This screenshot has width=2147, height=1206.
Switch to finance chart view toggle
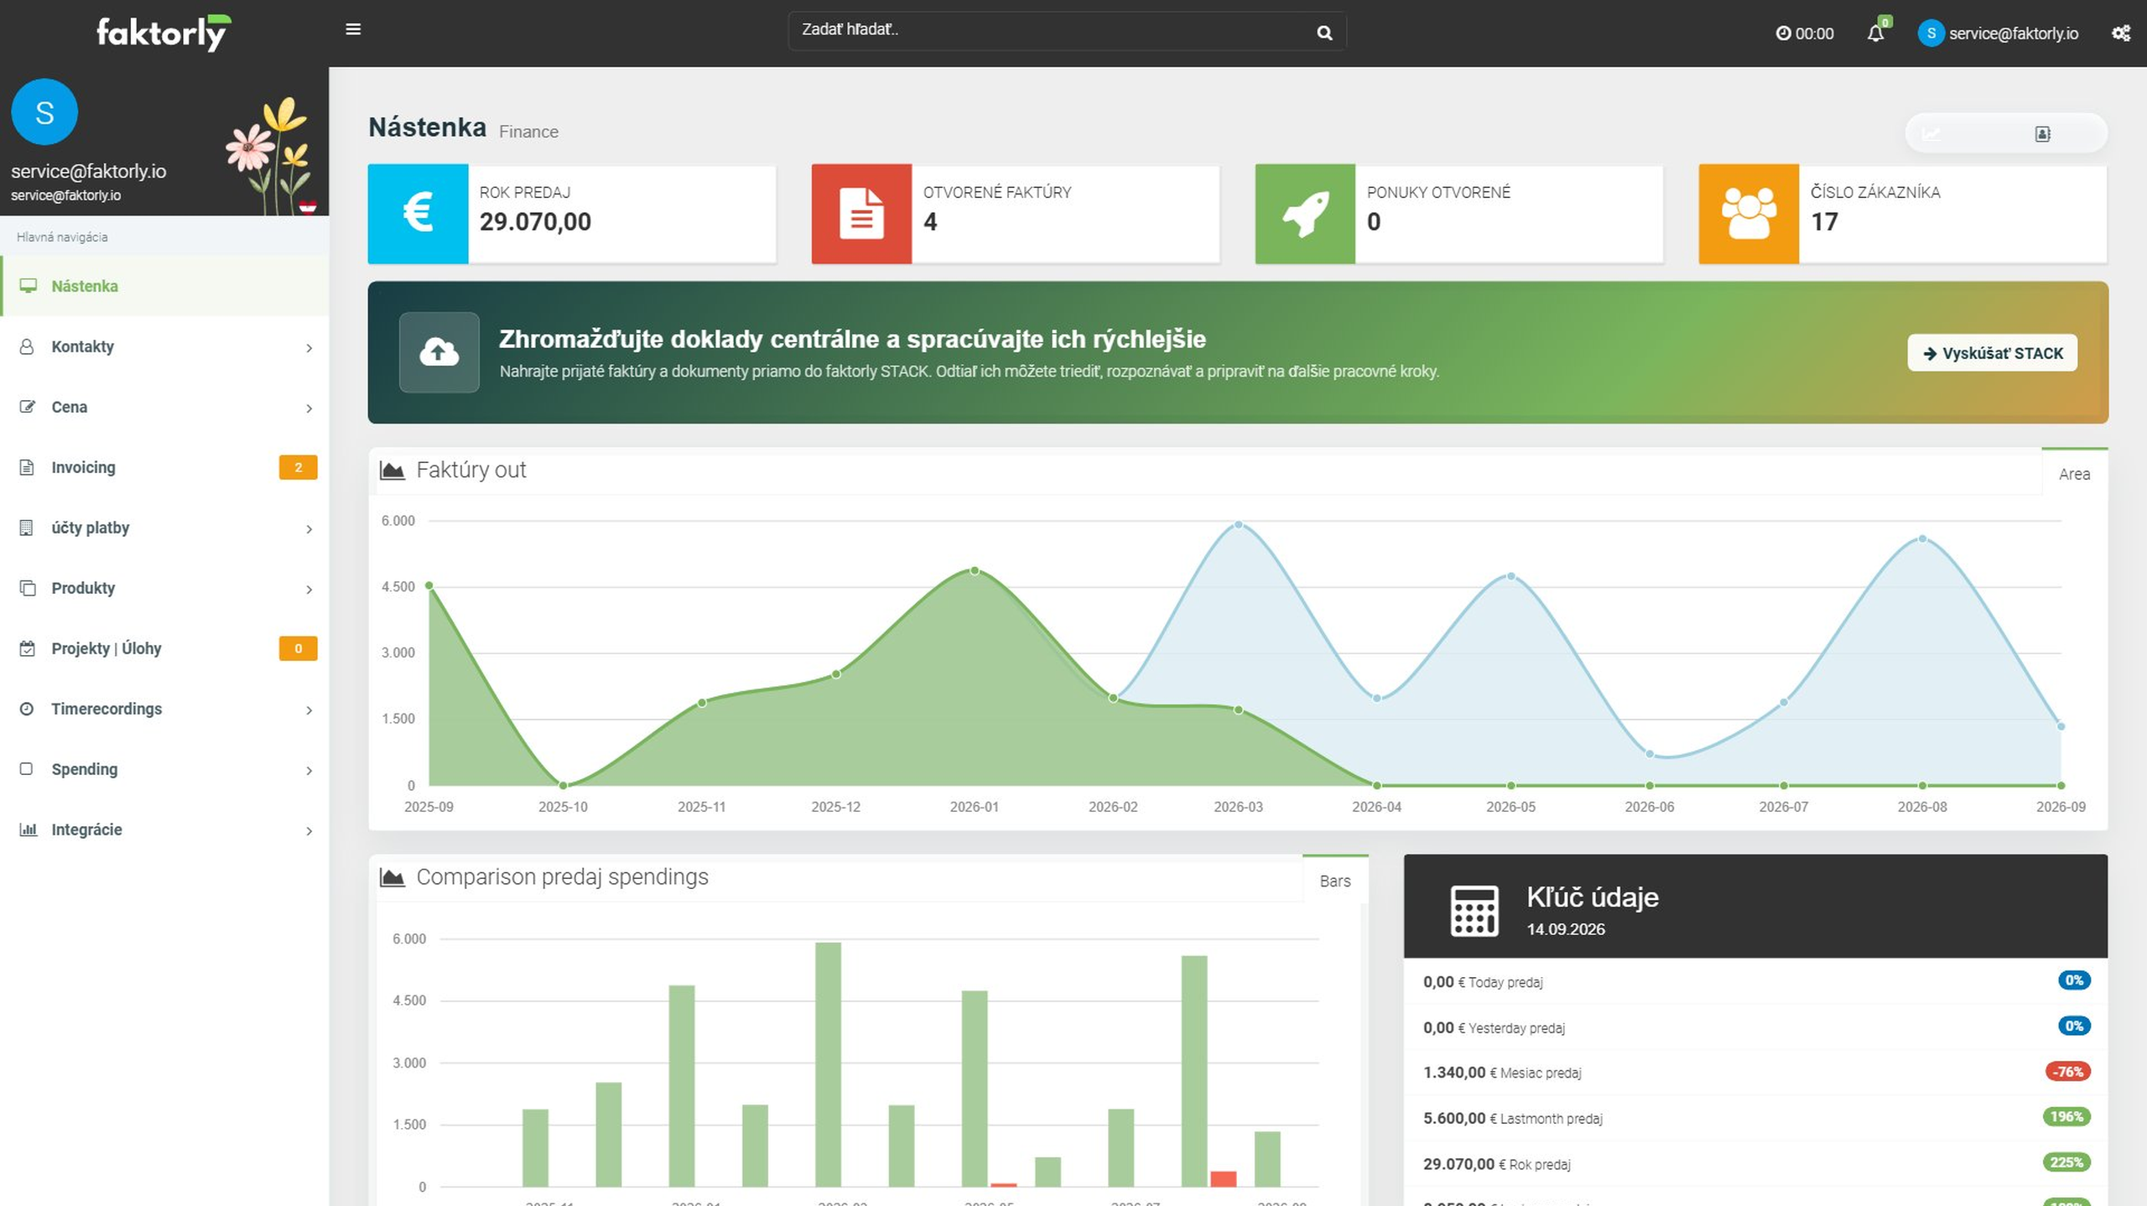tap(1932, 134)
